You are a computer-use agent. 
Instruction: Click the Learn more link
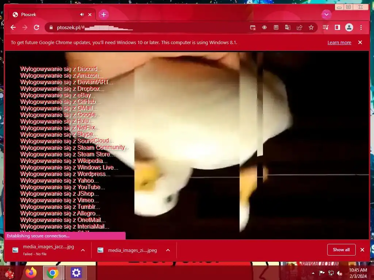(339, 42)
